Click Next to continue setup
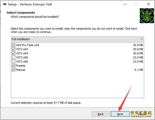The image size is (155, 120). point(120,114)
